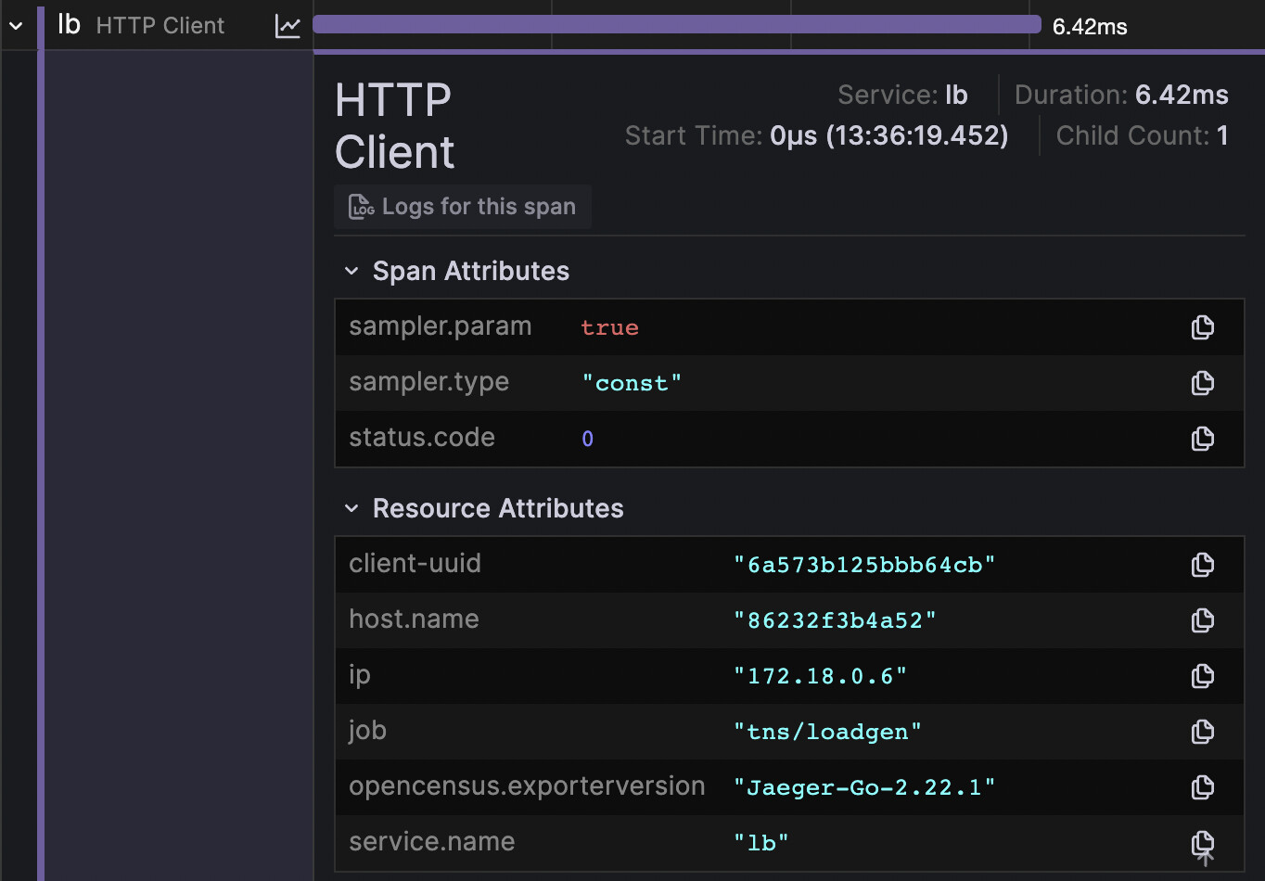Open span metrics chart icon
The width and height of the screenshot is (1265, 881).
[287, 26]
